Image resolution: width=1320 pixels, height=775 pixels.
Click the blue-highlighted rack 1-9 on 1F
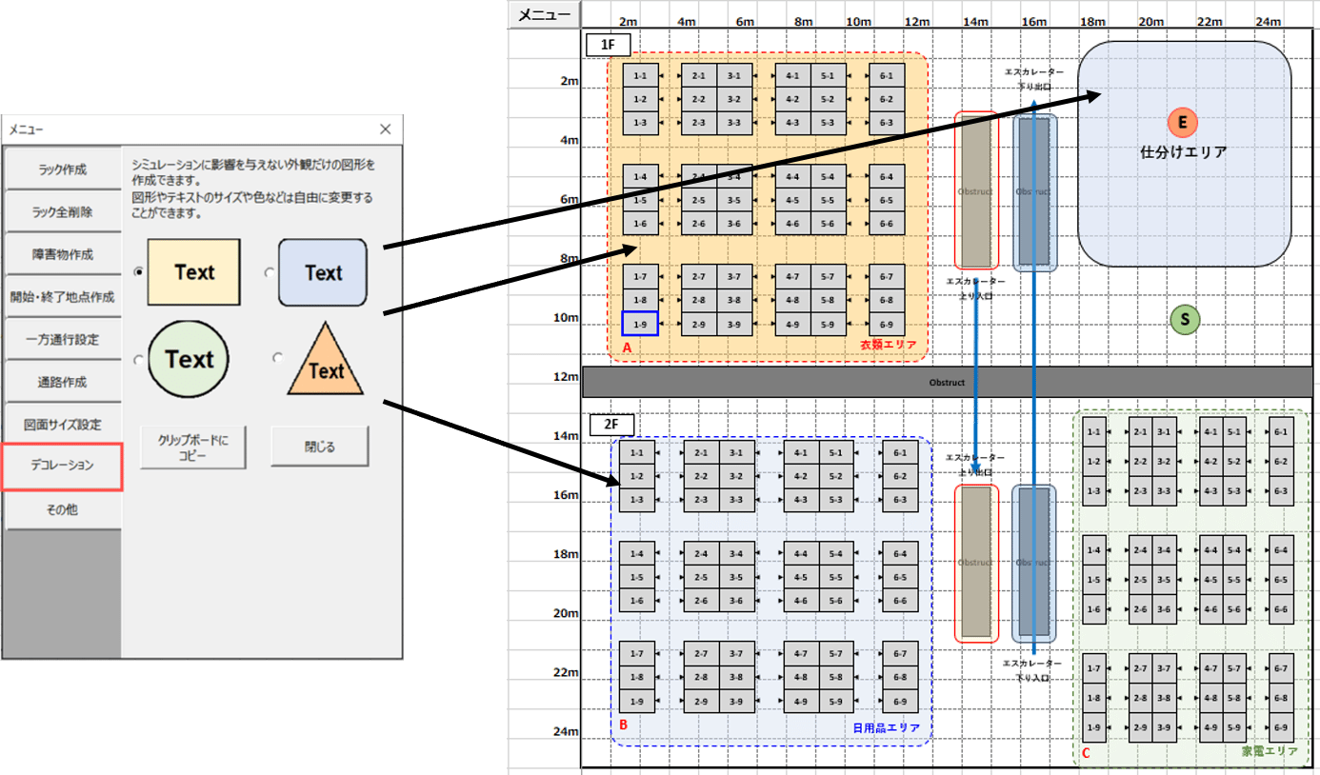pos(639,324)
